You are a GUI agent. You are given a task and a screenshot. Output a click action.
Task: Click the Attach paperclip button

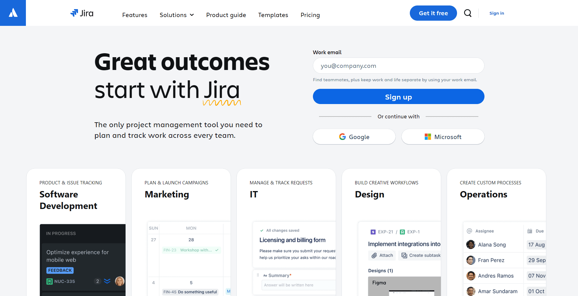click(x=382, y=256)
